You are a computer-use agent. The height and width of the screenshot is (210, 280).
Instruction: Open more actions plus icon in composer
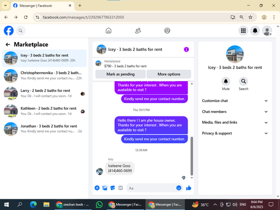point(97,188)
